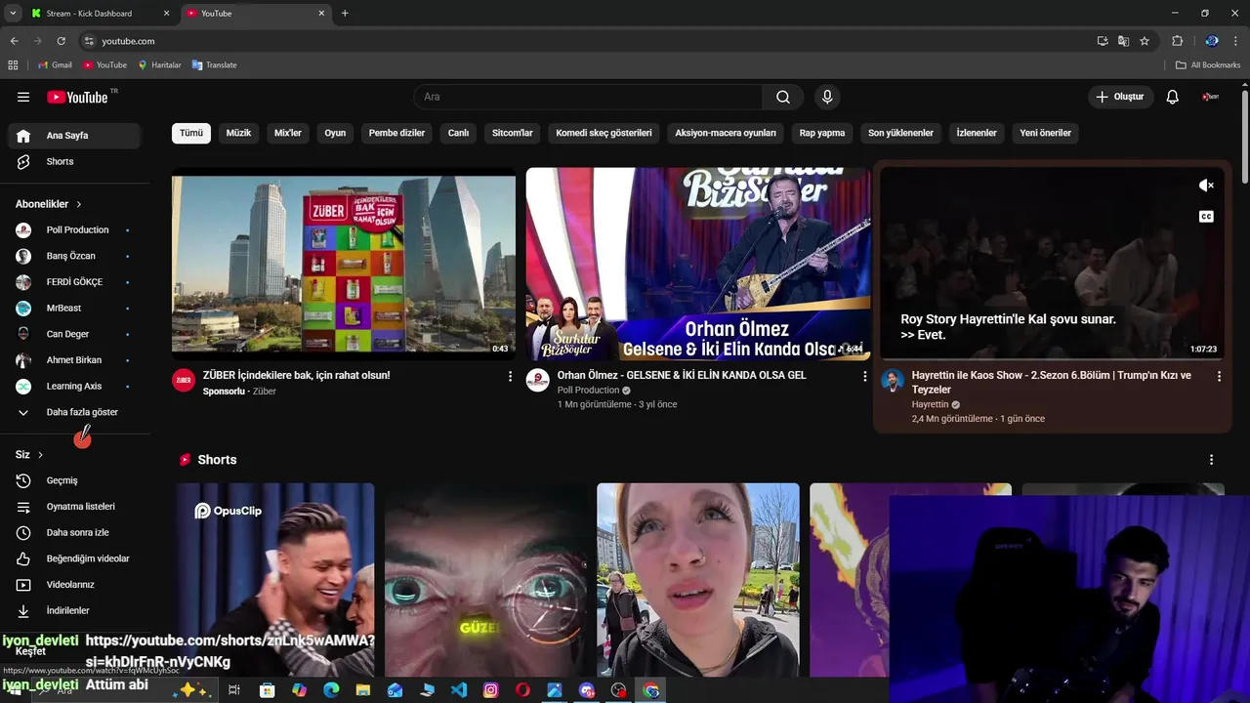Expand the Abonelikler section
Image resolution: width=1250 pixels, height=703 pixels.
pyautogui.click(x=49, y=204)
